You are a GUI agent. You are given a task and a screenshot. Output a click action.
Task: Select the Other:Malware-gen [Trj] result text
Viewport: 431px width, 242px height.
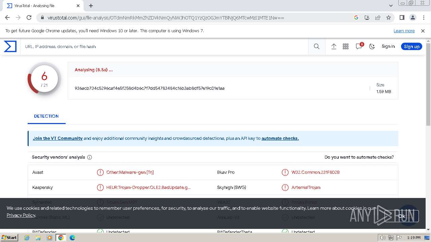pos(130,172)
